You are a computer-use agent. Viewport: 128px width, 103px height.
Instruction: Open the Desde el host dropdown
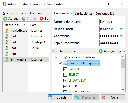tap(121, 29)
